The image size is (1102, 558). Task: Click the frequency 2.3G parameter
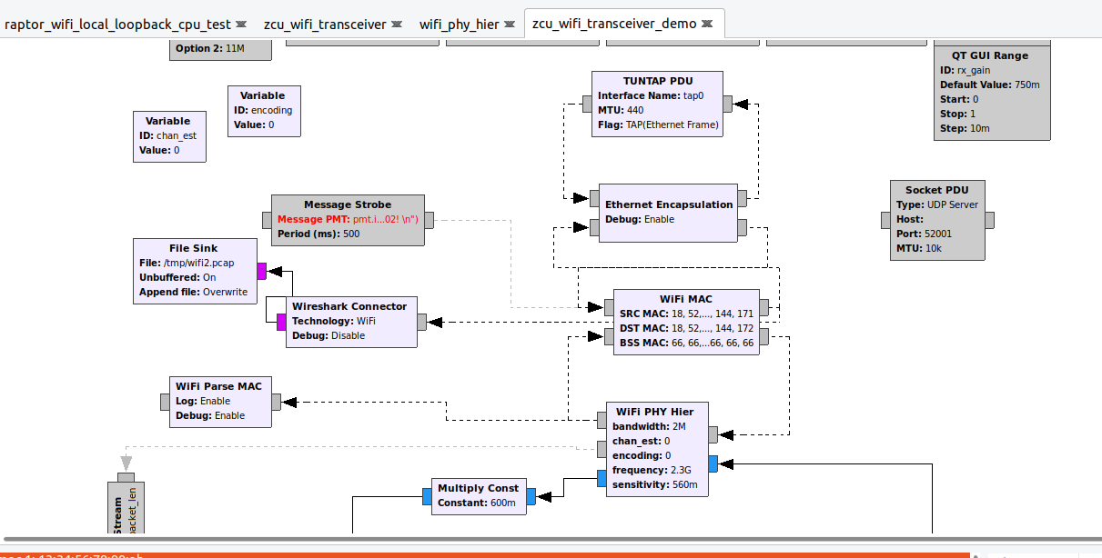coord(652,470)
